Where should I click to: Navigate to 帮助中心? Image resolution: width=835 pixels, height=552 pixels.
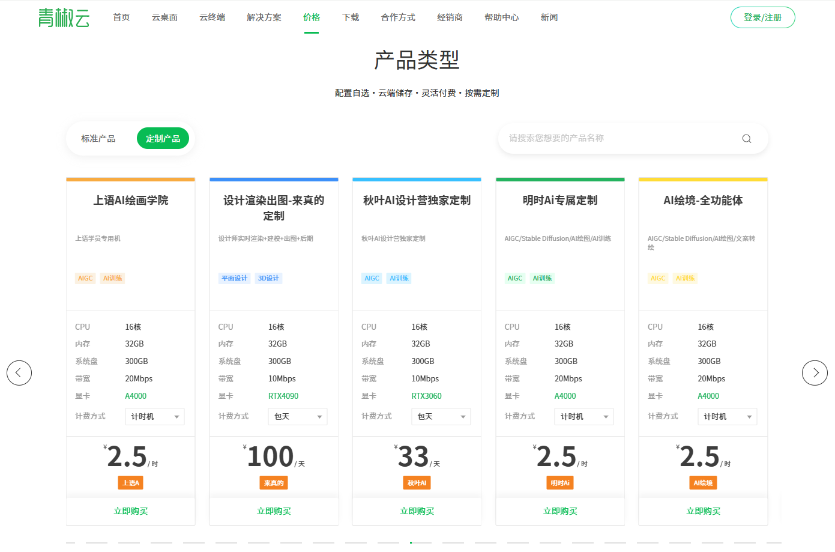click(x=502, y=17)
